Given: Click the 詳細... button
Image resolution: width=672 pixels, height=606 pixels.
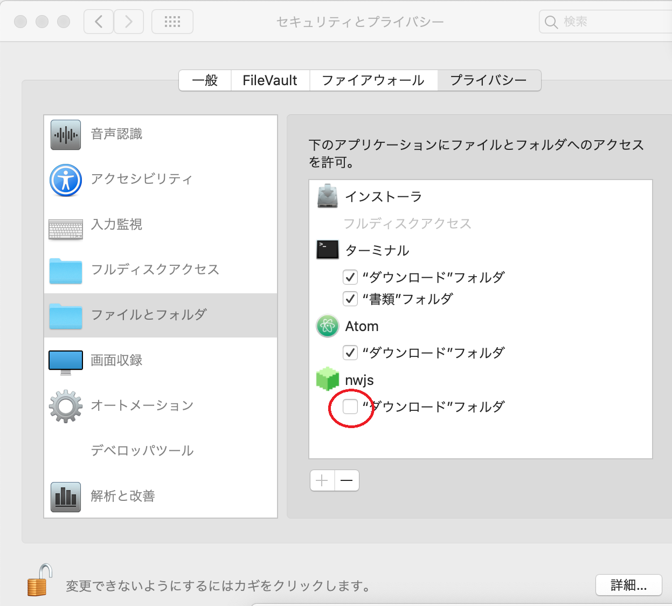Looking at the screenshot, I should 628,585.
